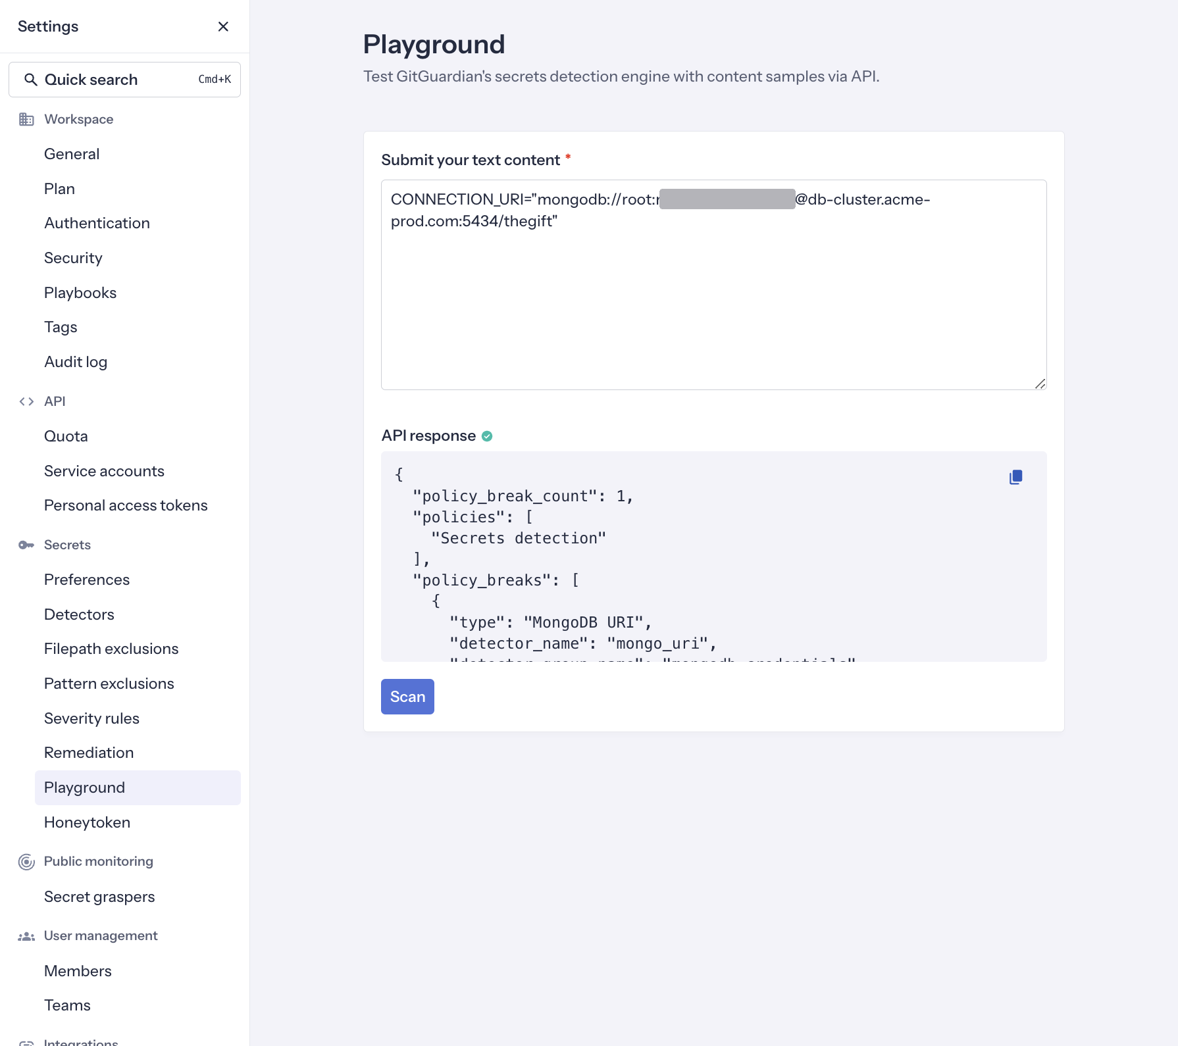Open Pattern exclusions
The width and height of the screenshot is (1178, 1046).
[109, 684]
